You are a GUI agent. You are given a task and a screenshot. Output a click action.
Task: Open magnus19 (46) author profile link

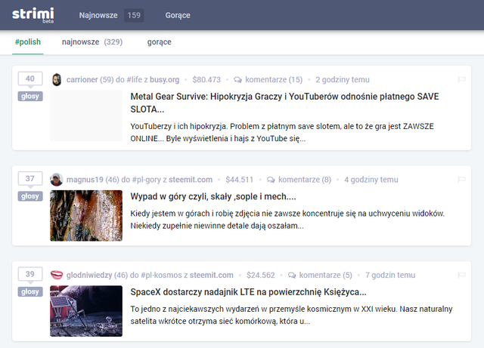(x=92, y=180)
